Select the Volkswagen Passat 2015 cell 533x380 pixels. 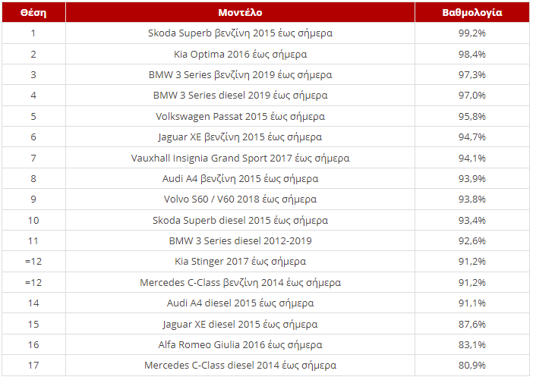point(240,117)
